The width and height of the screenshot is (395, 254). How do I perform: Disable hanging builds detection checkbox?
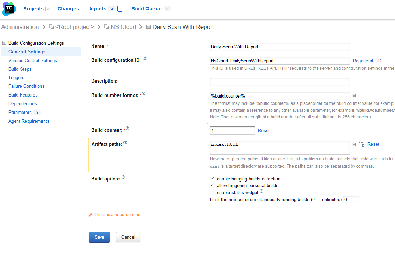(x=212, y=178)
